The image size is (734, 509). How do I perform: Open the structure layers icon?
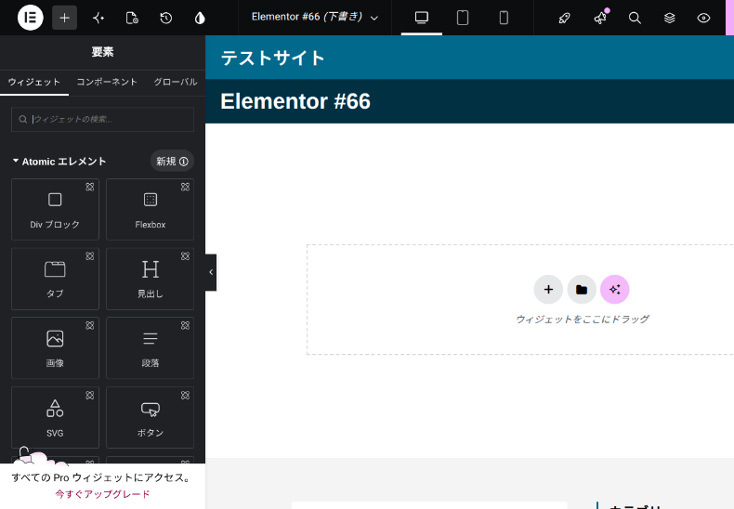(669, 18)
